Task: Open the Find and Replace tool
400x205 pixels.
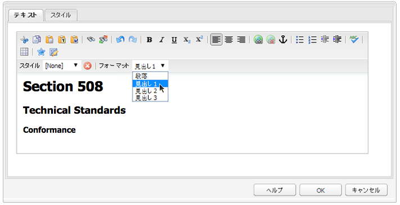Action: point(104,40)
